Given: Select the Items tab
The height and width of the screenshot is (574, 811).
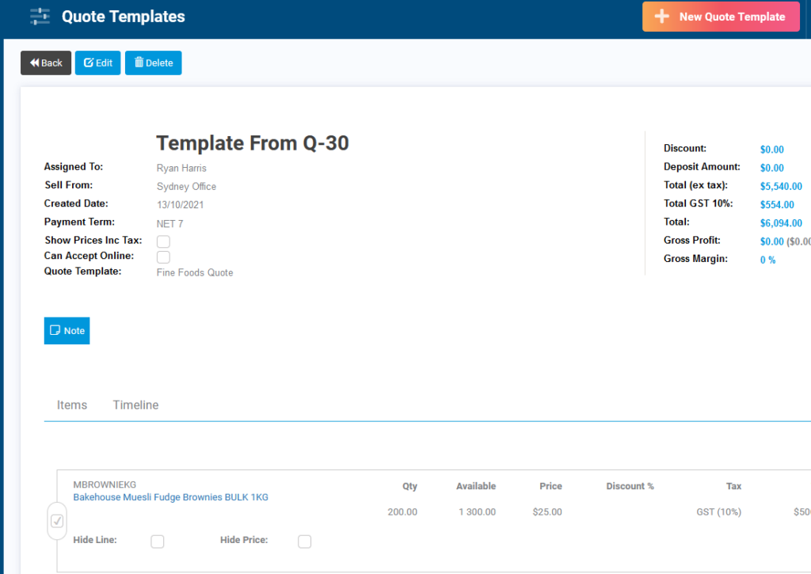Looking at the screenshot, I should (71, 405).
